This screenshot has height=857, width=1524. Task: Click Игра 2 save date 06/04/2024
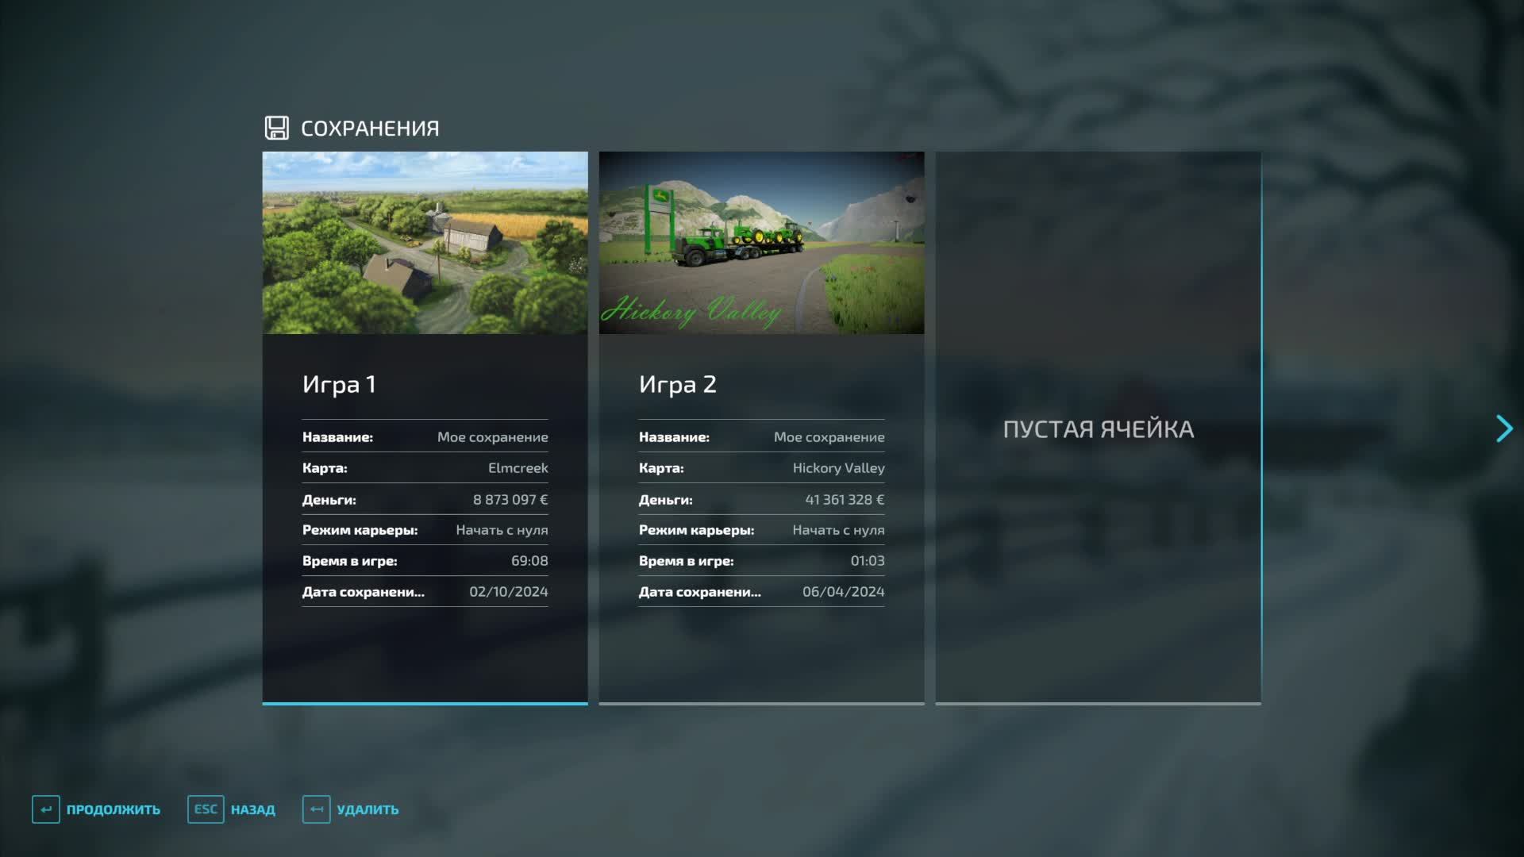click(x=843, y=592)
